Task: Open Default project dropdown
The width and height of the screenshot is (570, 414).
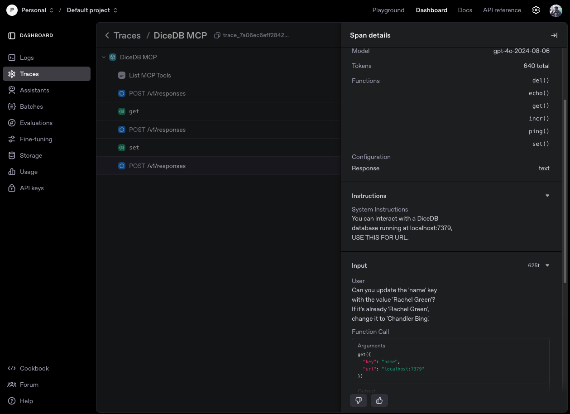Action: pos(92,10)
